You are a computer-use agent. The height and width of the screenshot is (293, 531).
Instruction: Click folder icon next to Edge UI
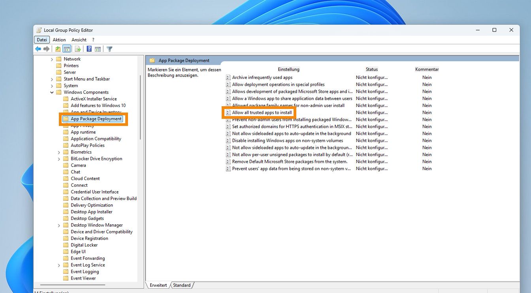click(66, 252)
